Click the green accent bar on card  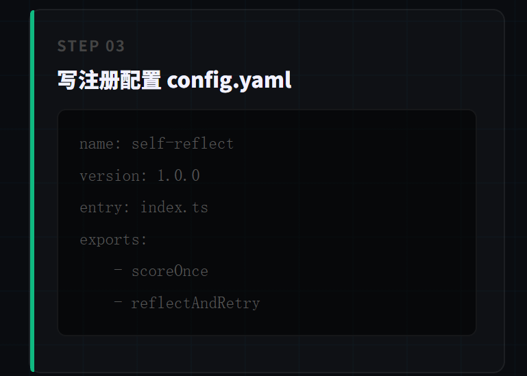[x=32, y=191]
